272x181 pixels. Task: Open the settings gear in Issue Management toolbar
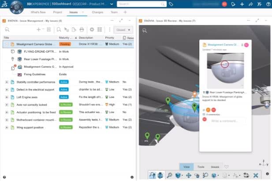point(92,29)
